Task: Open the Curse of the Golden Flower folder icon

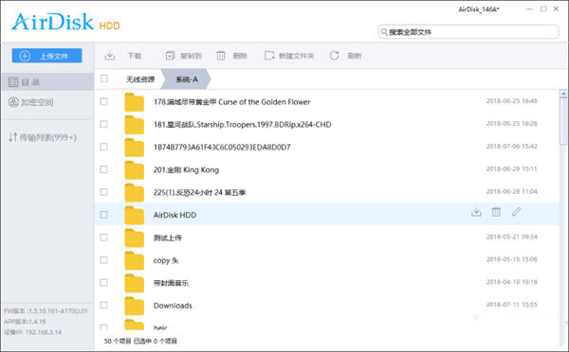Action: (x=134, y=102)
